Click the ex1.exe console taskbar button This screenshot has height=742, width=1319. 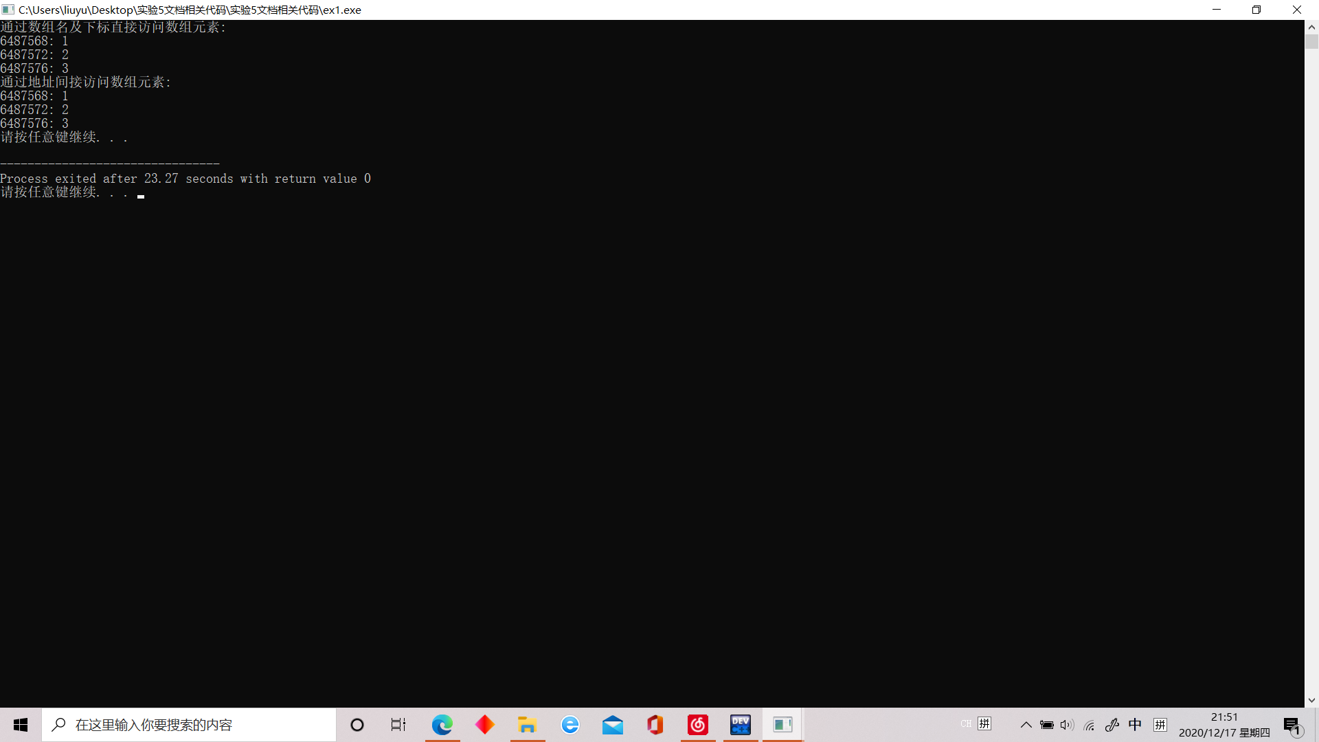783,725
